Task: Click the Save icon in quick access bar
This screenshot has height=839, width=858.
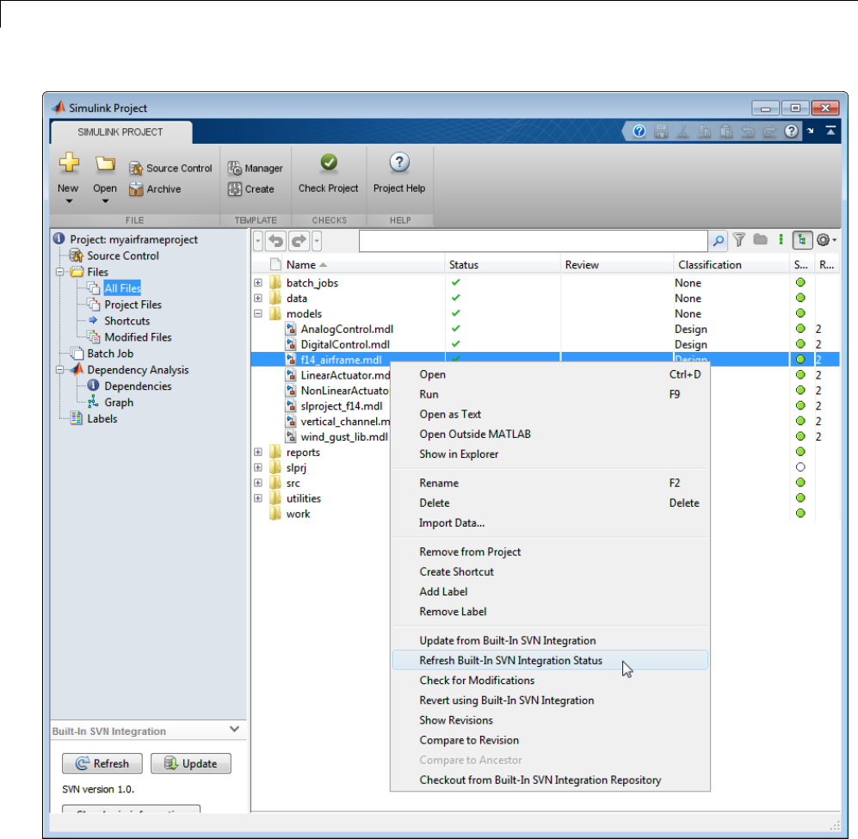Action: point(661,132)
